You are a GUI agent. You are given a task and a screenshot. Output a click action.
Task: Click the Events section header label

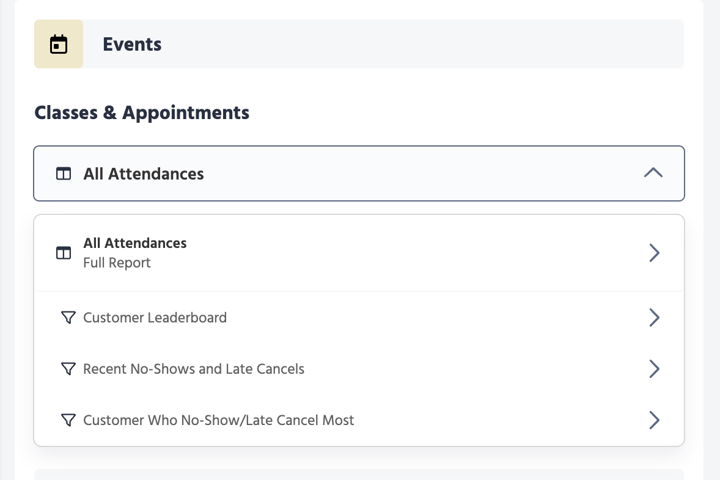132,44
